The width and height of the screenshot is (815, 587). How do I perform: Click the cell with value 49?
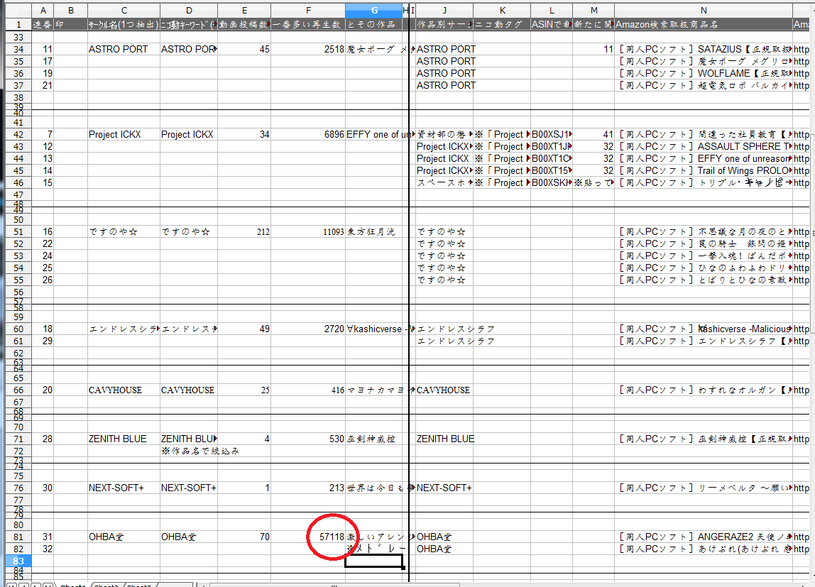click(244, 329)
